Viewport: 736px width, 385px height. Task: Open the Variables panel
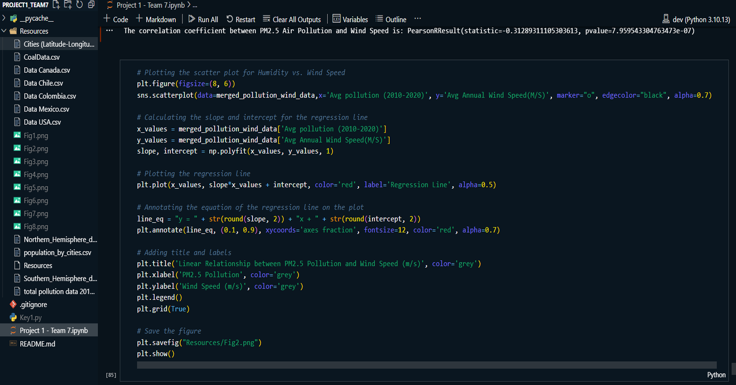click(350, 20)
